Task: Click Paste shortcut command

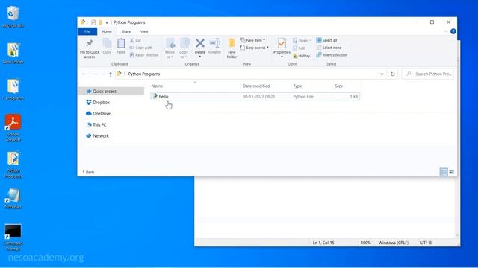Action: 144,55
